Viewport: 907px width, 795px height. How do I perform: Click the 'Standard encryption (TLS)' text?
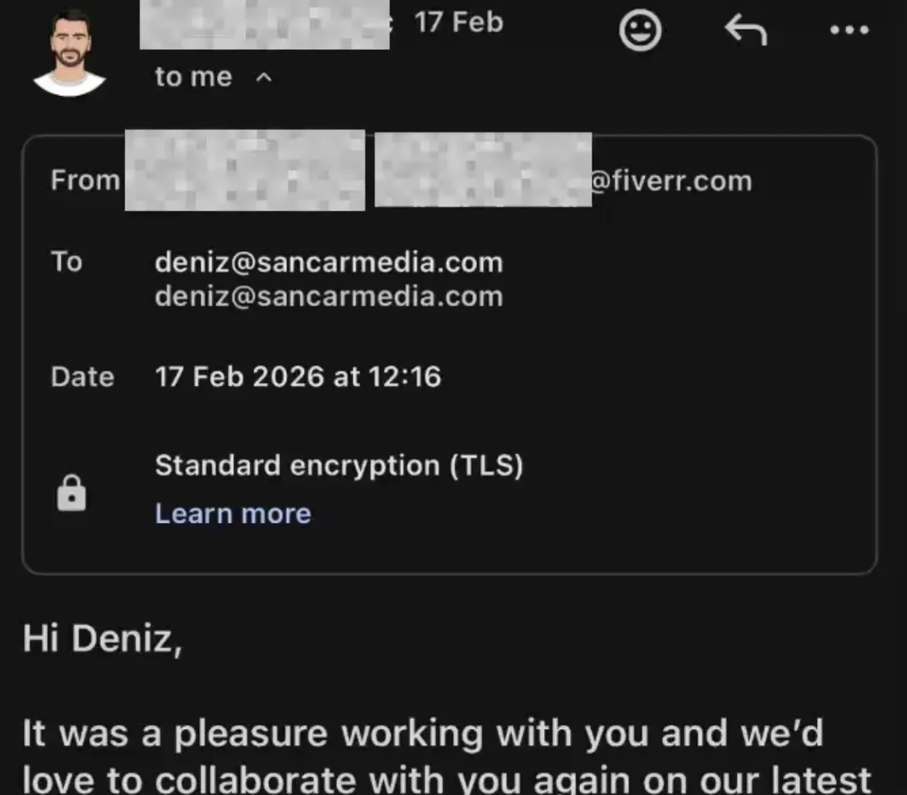tap(339, 466)
